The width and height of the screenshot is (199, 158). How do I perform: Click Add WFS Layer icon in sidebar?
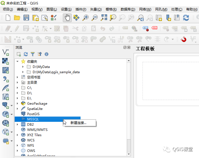click(6, 132)
